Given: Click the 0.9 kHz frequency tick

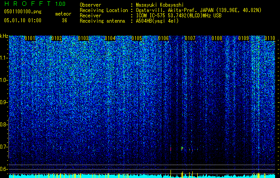Looking at the screenshot, I should [x=4, y=102].
